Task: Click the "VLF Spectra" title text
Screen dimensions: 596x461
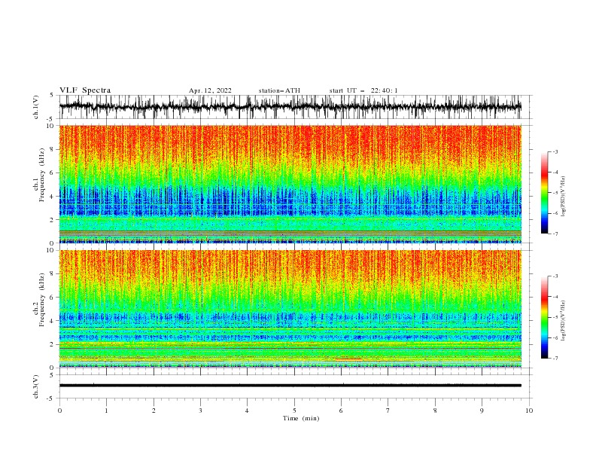Action: [85, 90]
